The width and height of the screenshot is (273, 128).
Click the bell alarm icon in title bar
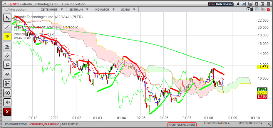237,4
